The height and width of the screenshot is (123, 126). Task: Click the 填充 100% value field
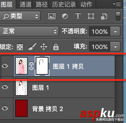pyautogui.click(x=100, y=47)
